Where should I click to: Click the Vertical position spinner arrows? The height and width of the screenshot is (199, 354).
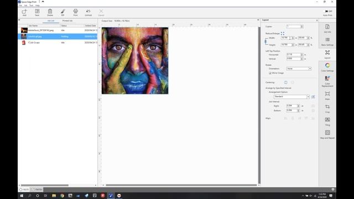tap(302, 59)
